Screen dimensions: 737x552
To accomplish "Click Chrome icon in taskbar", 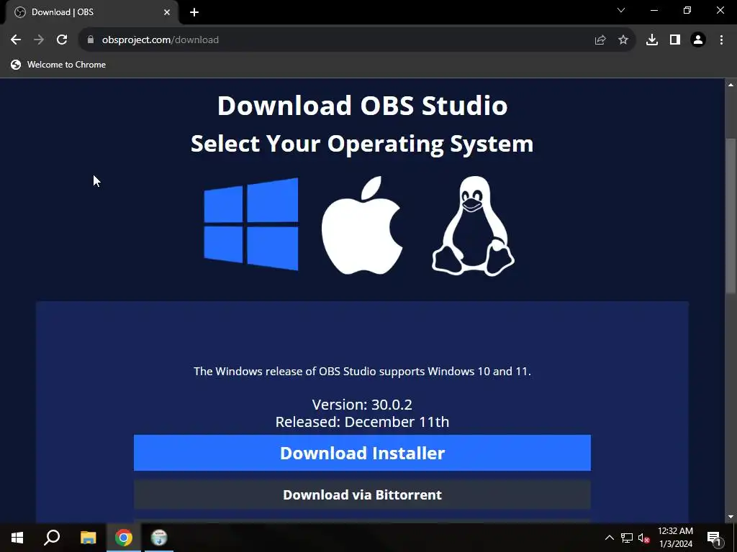I will pyautogui.click(x=124, y=538).
